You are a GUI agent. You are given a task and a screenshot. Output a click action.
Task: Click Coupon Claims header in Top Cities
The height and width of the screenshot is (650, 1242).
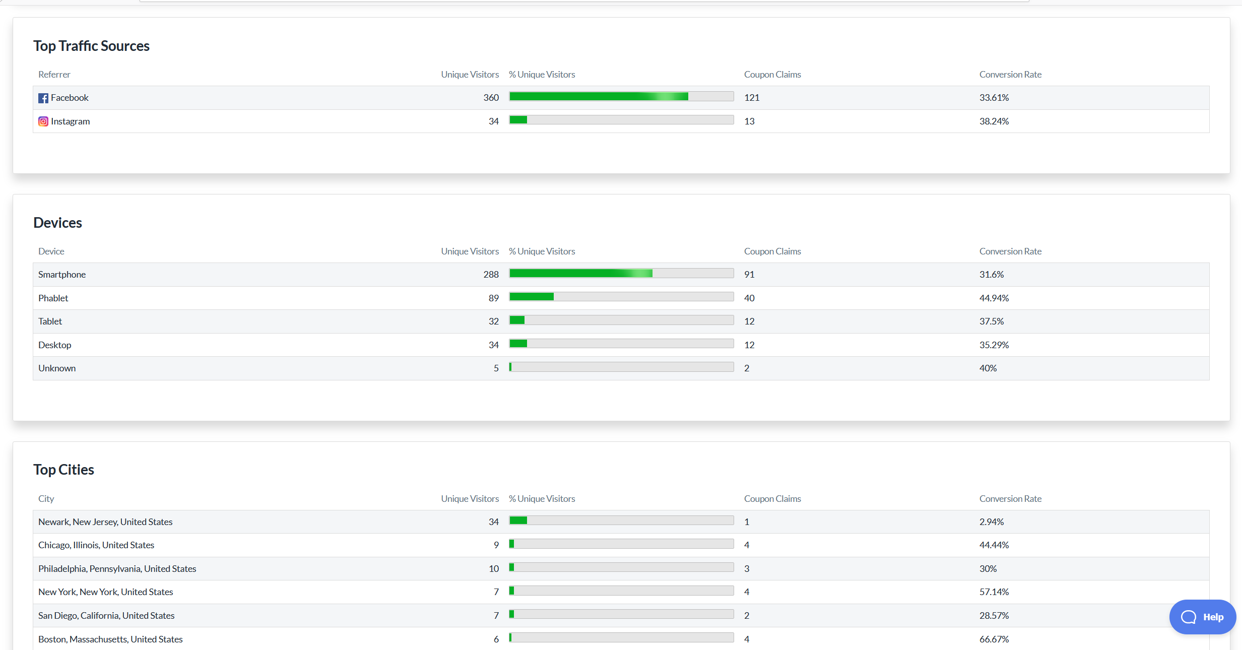[x=772, y=499]
